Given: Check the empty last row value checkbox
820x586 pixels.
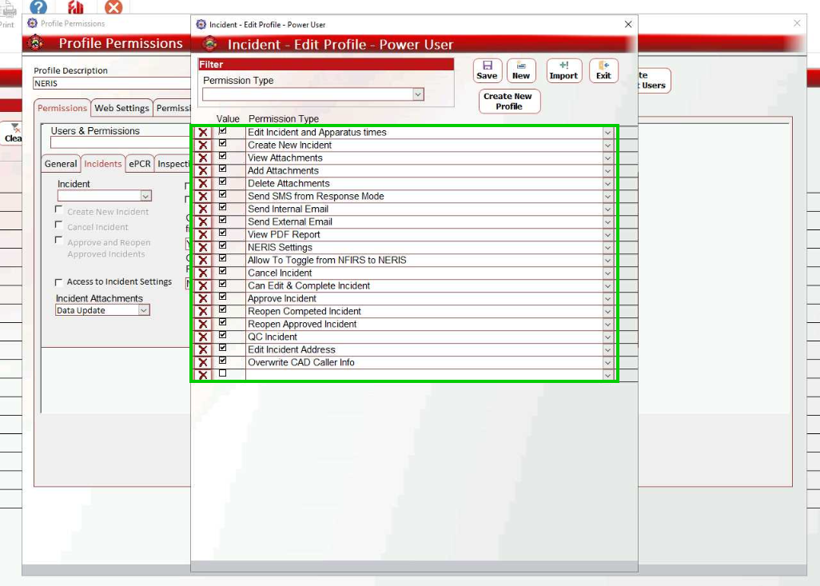Looking at the screenshot, I should (x=223, y=373).
